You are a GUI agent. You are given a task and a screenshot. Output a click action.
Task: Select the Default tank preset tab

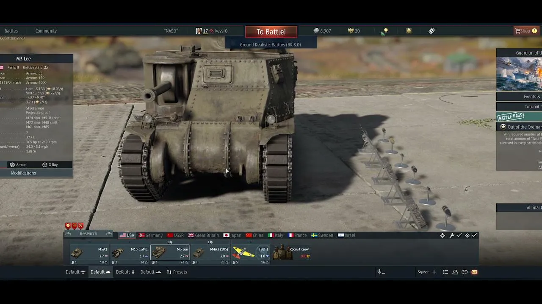click(x=100, y=272)
